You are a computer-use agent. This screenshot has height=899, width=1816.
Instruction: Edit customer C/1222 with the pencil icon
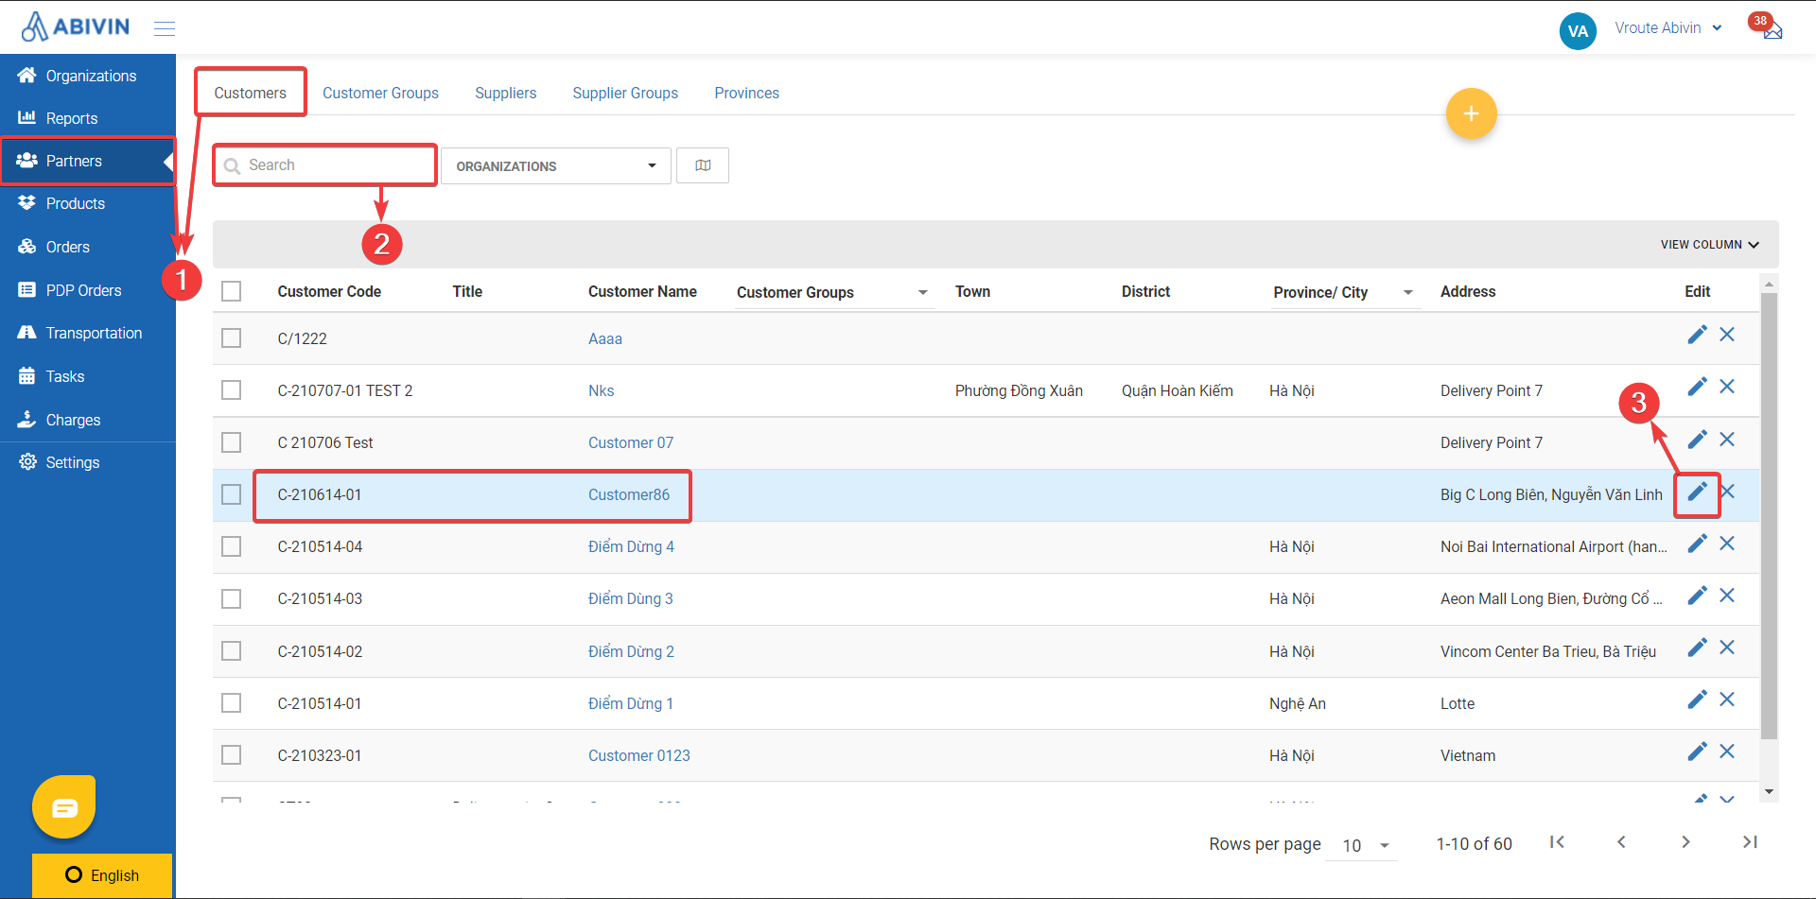(x=1698, y=335)
